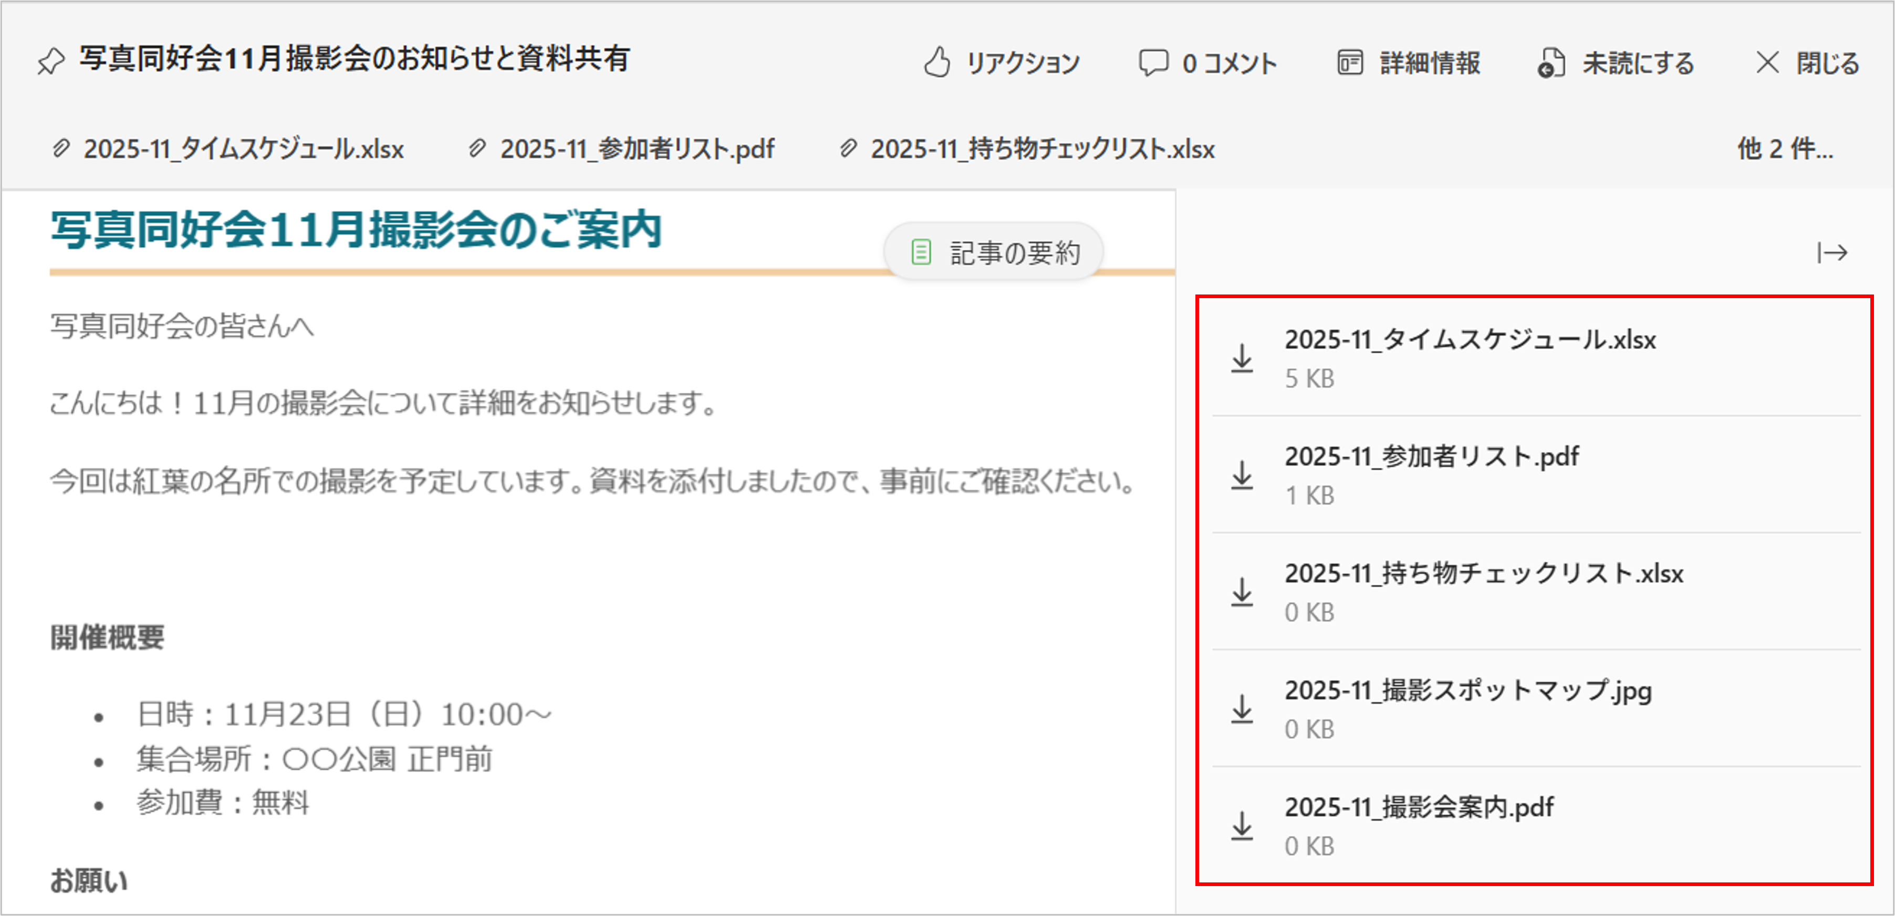
Task: Download 2025-11_タイムスケジュール.xlsx using the arrow icon
Action: pos(1243,358)
